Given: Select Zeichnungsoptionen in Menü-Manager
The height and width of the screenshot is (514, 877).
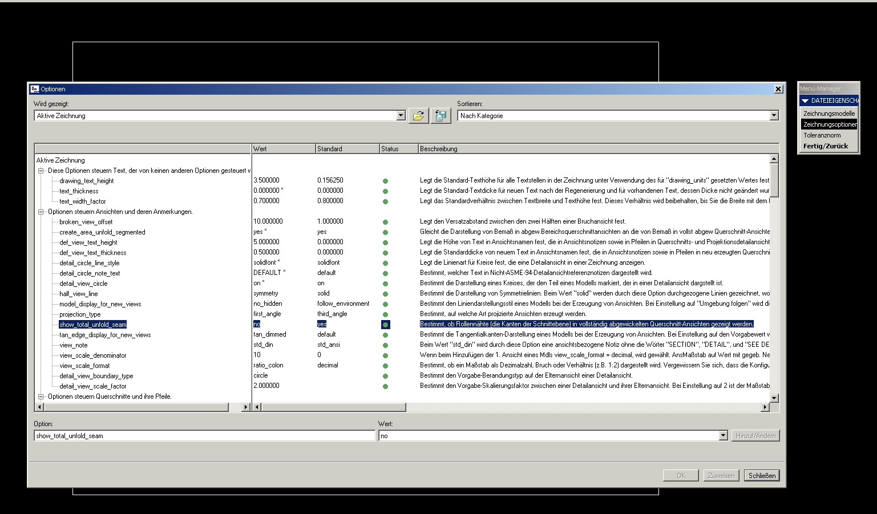Looking at the screenshot, I should pos(830,124).
